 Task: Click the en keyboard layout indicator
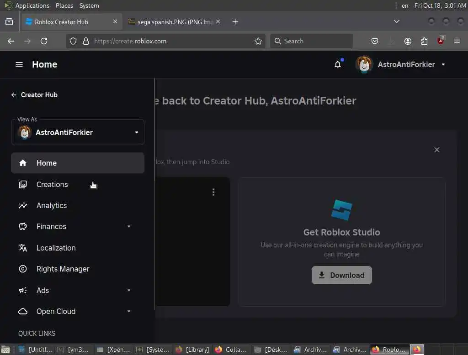(x=405, y=5)
